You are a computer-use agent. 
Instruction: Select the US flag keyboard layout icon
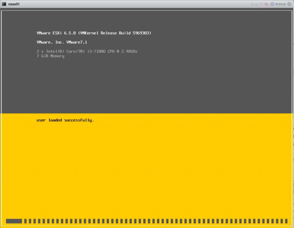pos(266,4)
